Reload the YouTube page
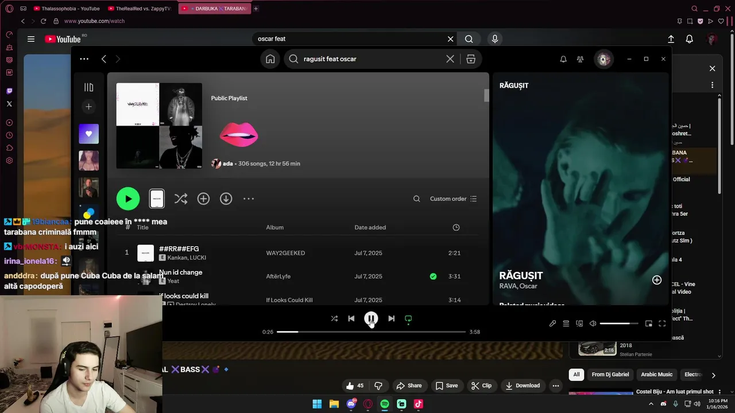The width and height of the screenshot is (735, 413). [43, 21]
